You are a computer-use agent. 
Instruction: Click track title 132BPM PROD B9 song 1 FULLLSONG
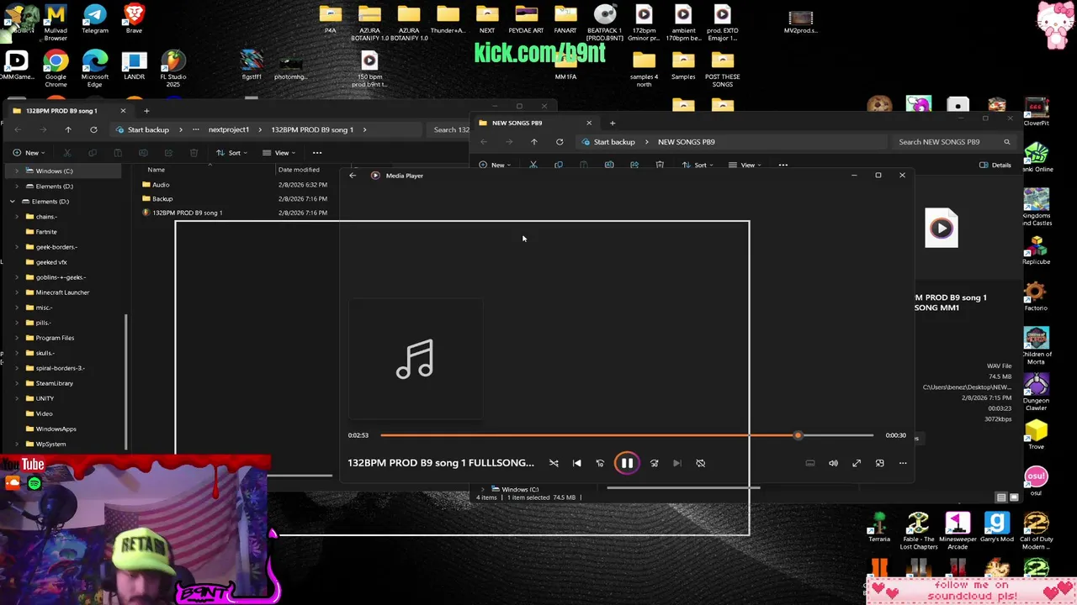click(x=441, y=463)
